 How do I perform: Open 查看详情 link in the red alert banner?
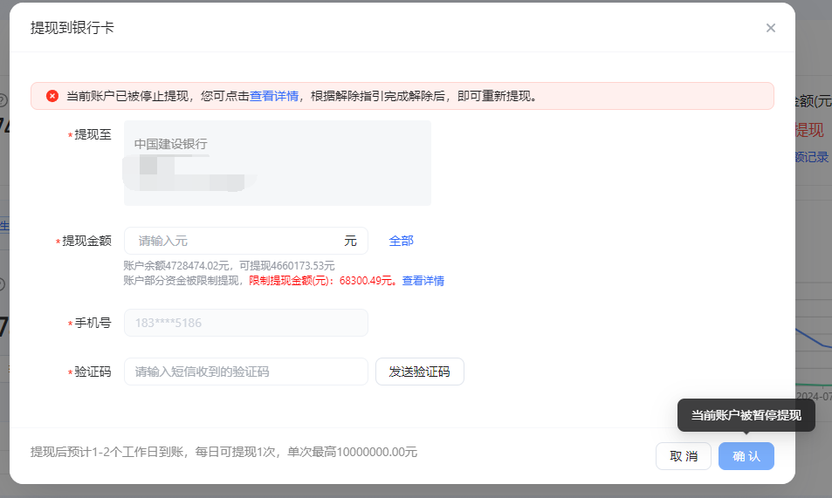click(x=274, y=96)
